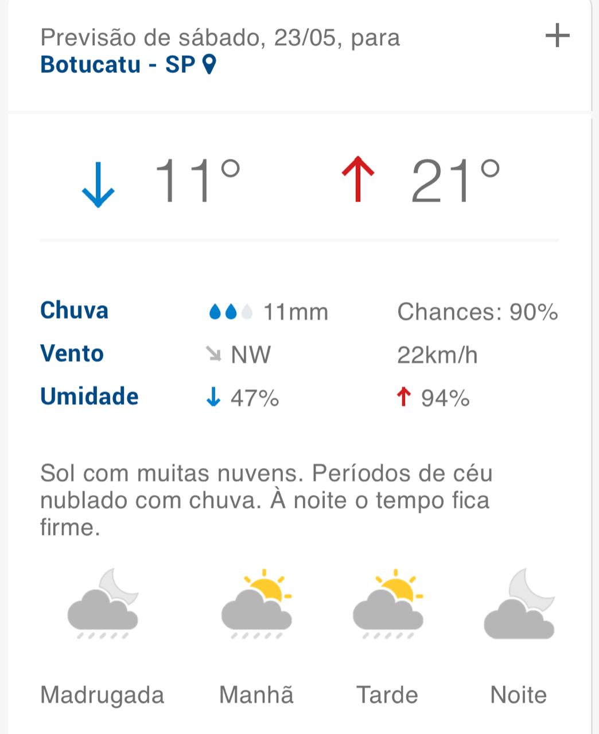
Task: Tap the minimum humidity down arrow
Action: (213, 397)
